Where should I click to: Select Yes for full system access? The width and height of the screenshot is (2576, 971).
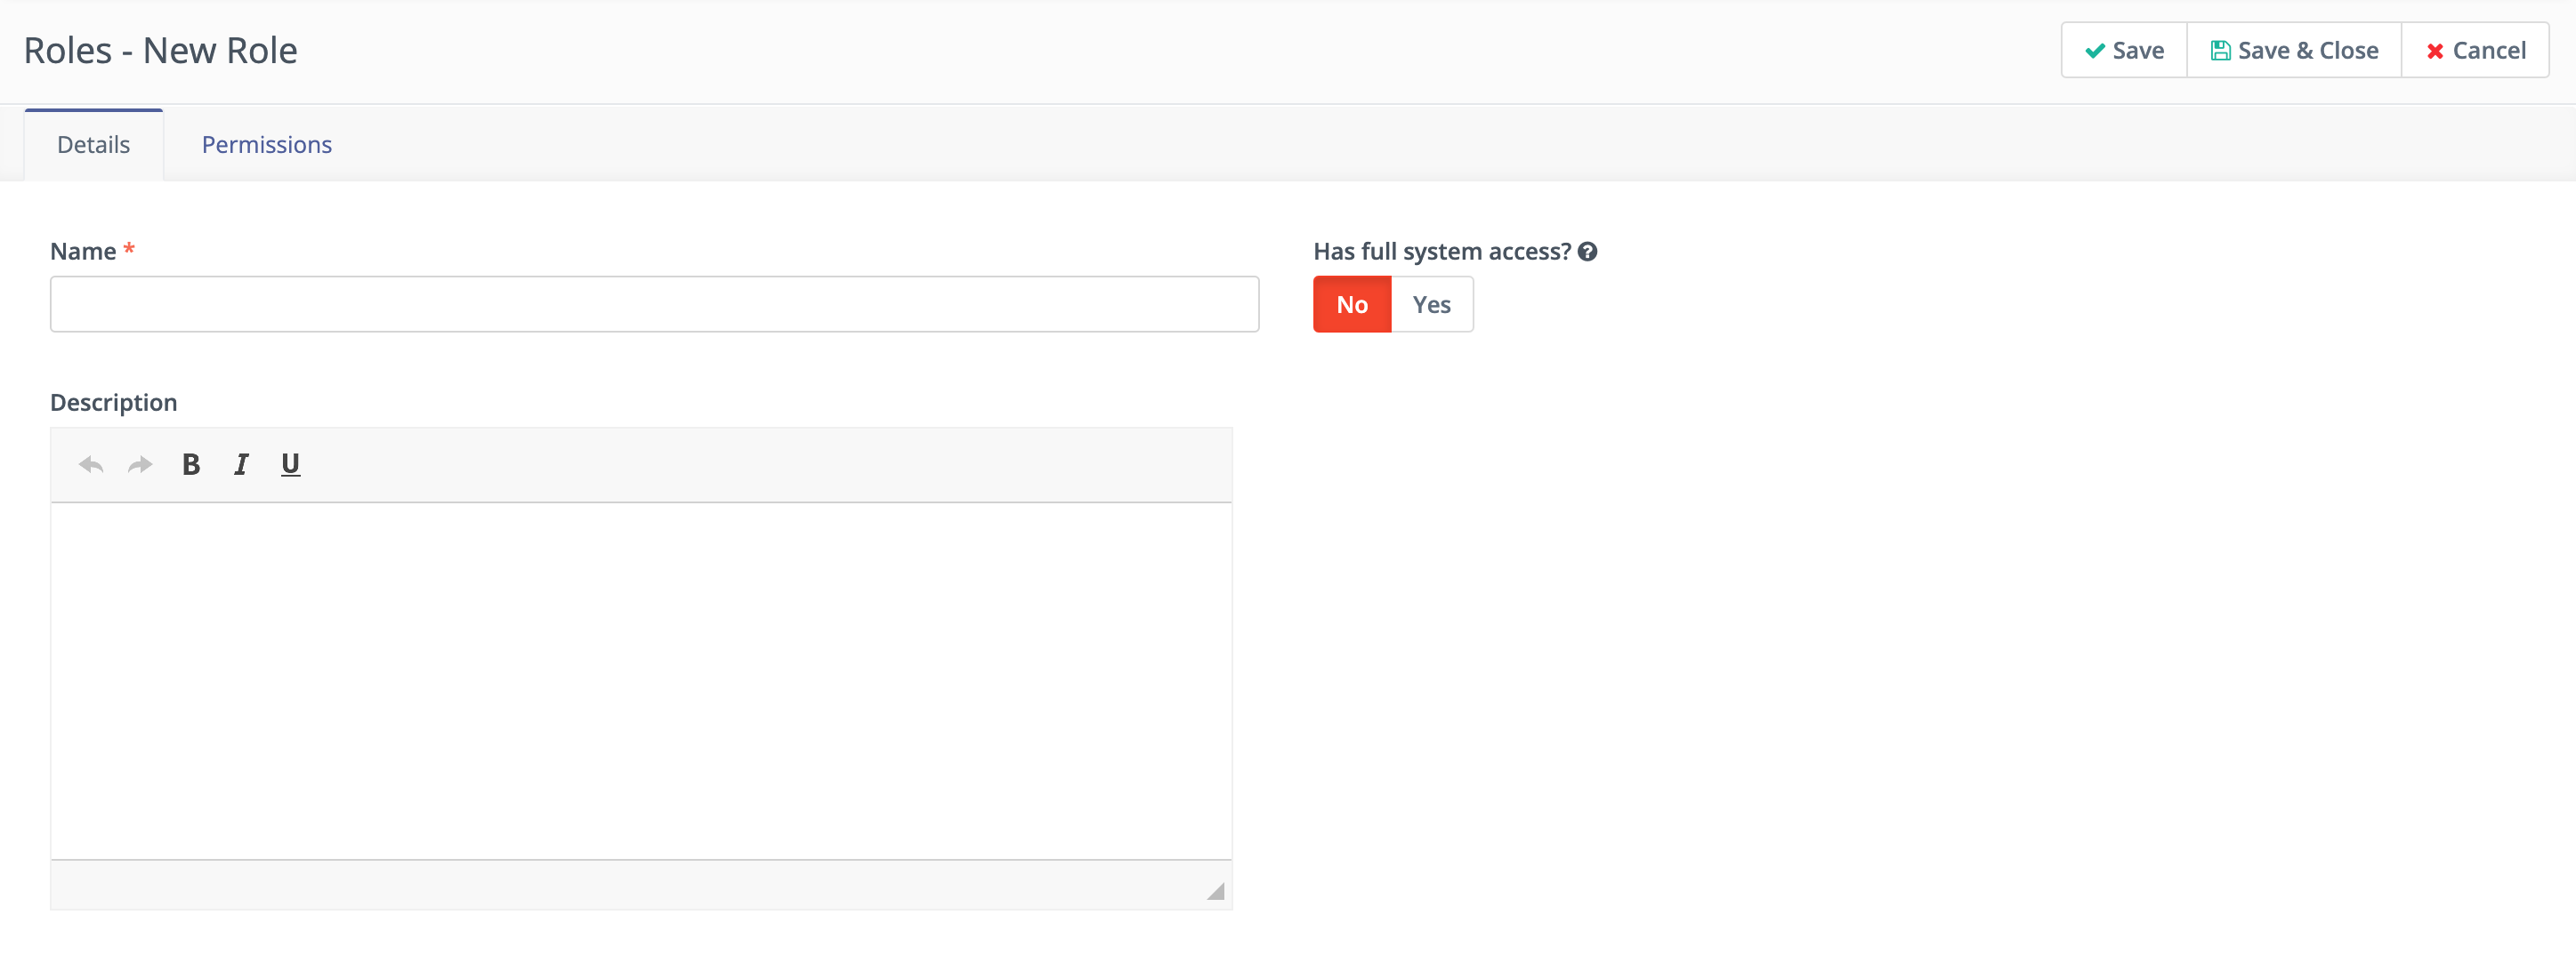(1431, 305)
